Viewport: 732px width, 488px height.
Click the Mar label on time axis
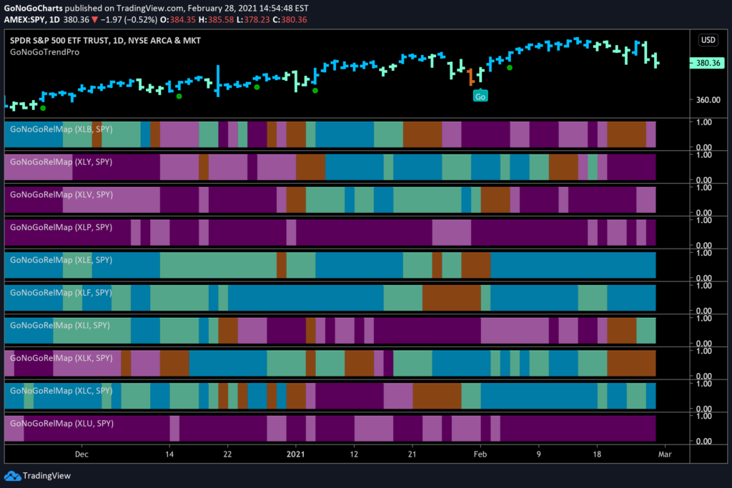tap(665, 454)
